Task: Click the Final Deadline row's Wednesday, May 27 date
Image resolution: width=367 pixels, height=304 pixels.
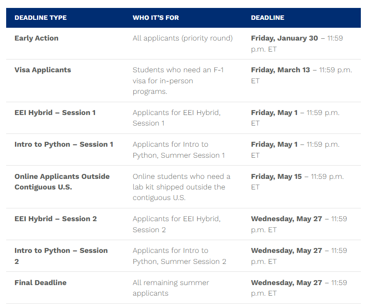Action: [286, 283]
